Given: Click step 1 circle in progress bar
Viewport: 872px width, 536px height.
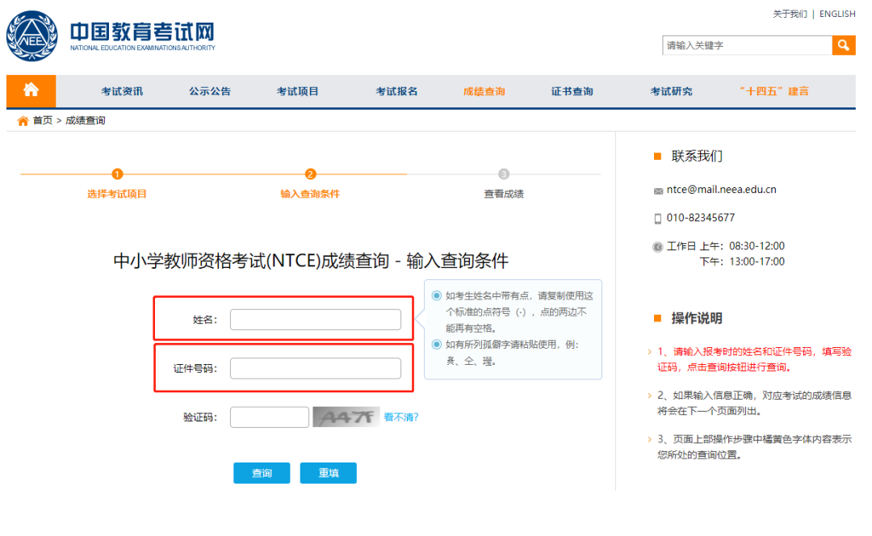Looking at the screenshot, I should (x=117, y=174).
